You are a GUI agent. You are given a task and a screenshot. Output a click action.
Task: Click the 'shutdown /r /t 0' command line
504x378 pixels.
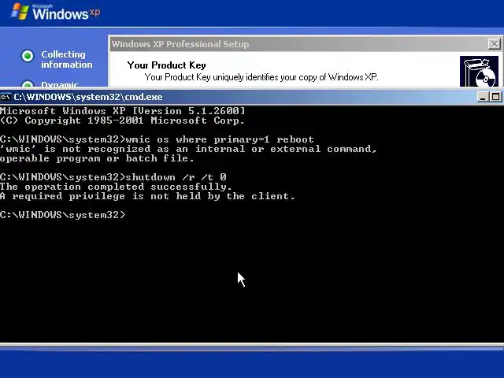point(113,177)
